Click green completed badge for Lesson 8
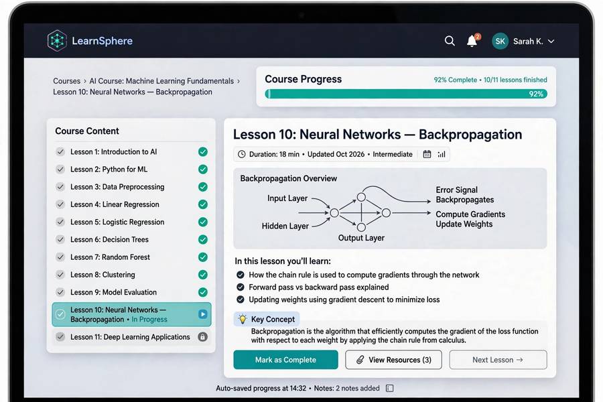 pyautogui.click(x=203, y=275)
